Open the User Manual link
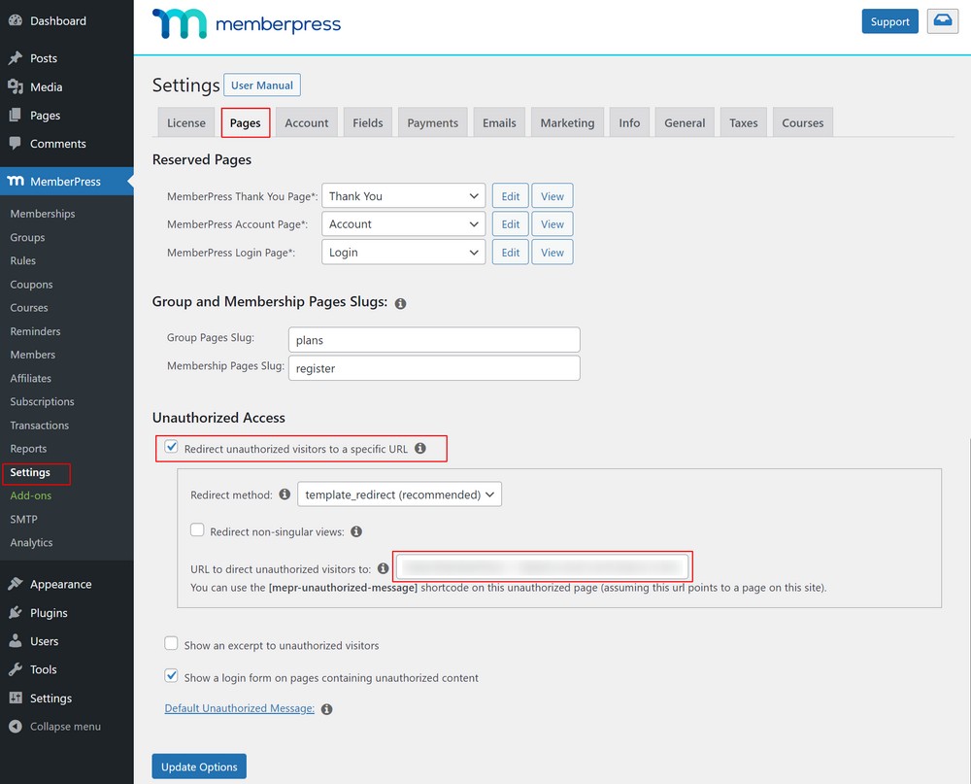The height and width of the screenshot is (784, 971). click(x=262, y=85)
